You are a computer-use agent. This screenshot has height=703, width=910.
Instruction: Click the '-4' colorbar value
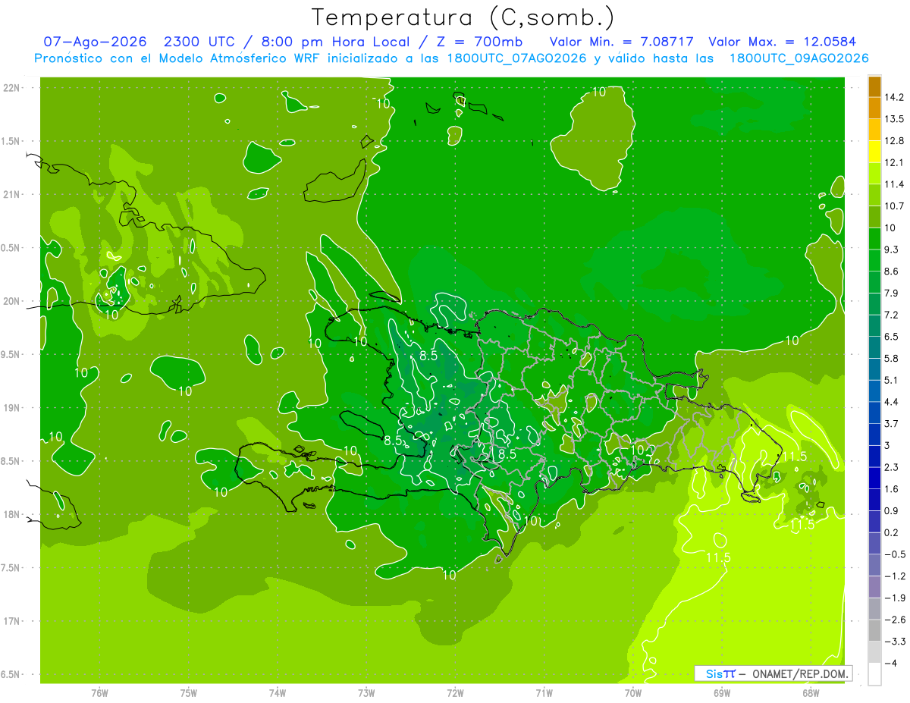click(x=890, y=663)
